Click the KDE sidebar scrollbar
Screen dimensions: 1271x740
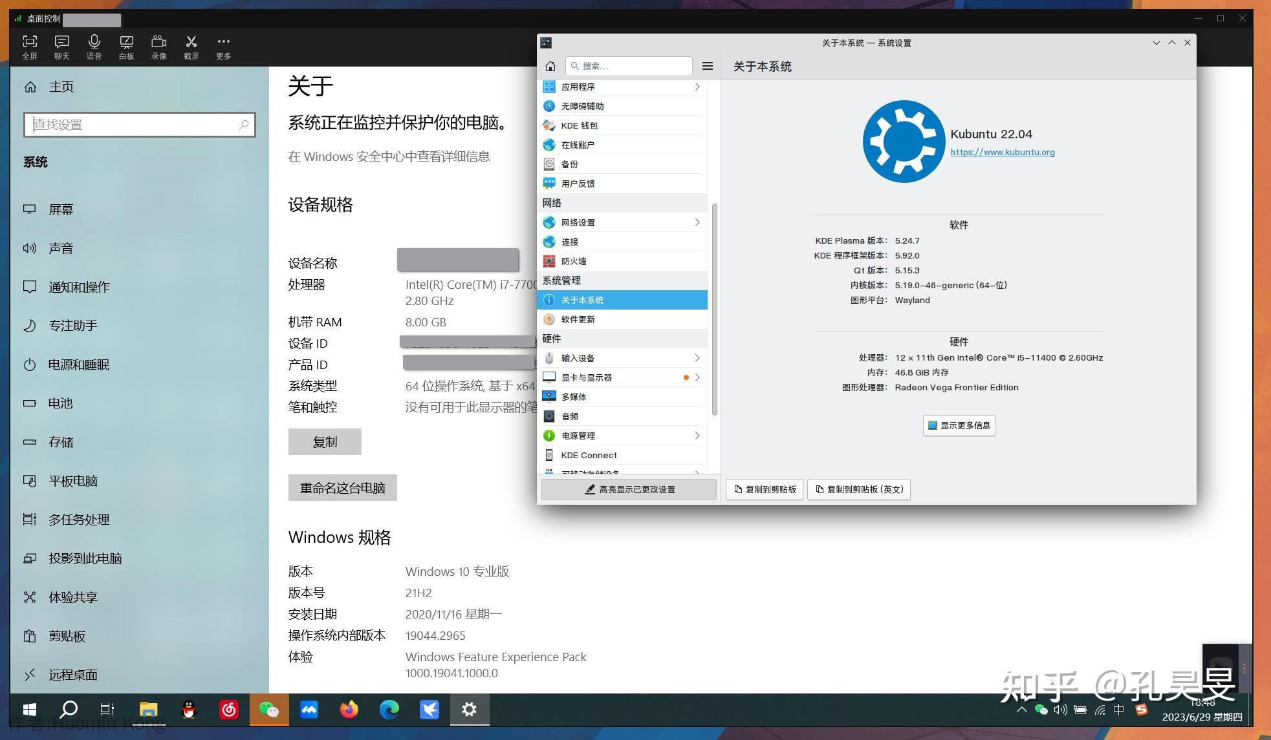point(715,310)
